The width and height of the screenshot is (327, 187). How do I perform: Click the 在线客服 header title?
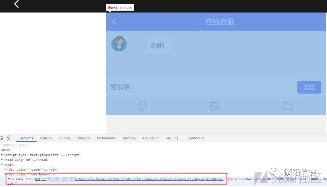[220, 22]
